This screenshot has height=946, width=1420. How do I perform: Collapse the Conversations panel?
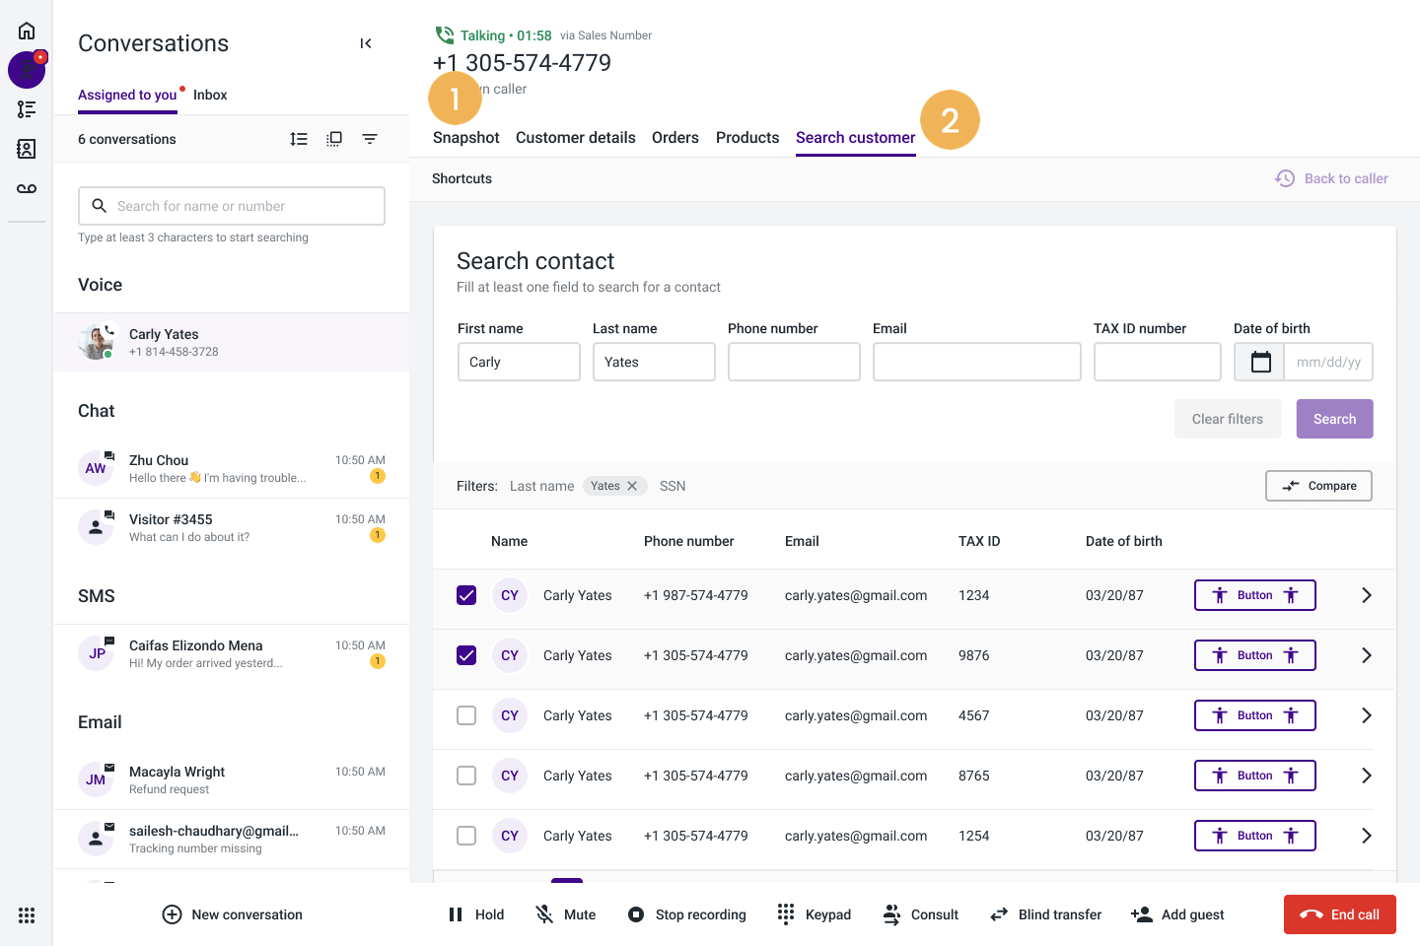(x=366, y=43)
